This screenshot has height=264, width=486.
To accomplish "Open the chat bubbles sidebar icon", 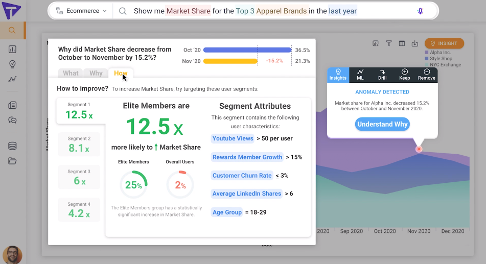I will [x=12, y=120].
